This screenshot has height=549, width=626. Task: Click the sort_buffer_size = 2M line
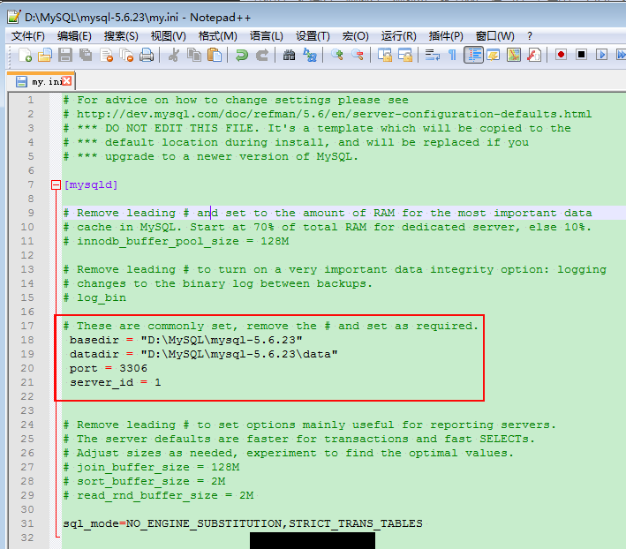point(145,482)
